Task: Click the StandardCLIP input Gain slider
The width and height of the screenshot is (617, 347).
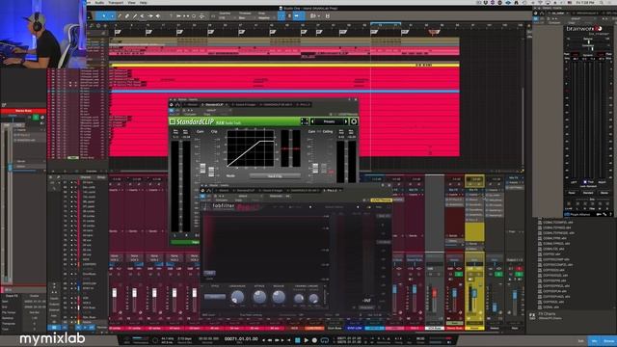Action: (x=202, y=169)
